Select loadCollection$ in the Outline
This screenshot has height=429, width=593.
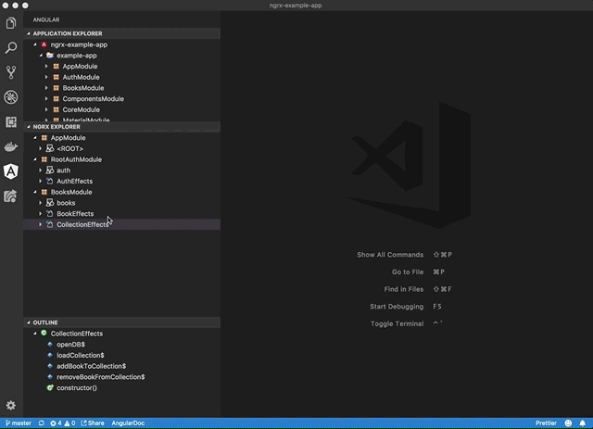(x=121, y=355)
